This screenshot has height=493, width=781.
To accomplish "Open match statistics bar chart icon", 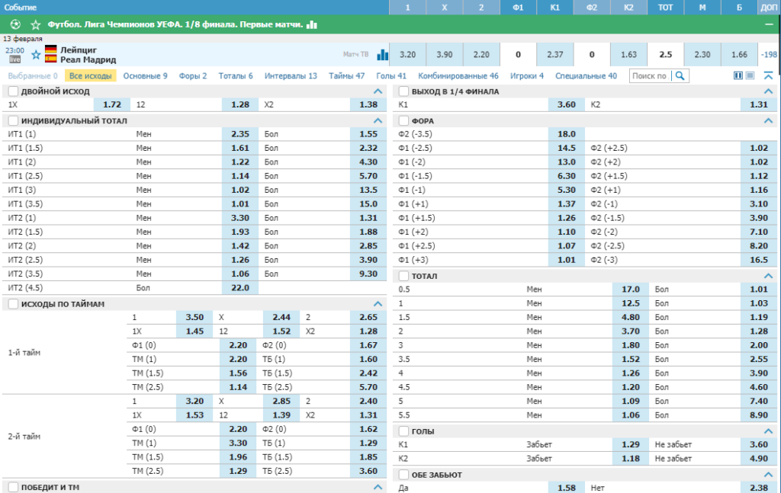I will tap(382, 55).
